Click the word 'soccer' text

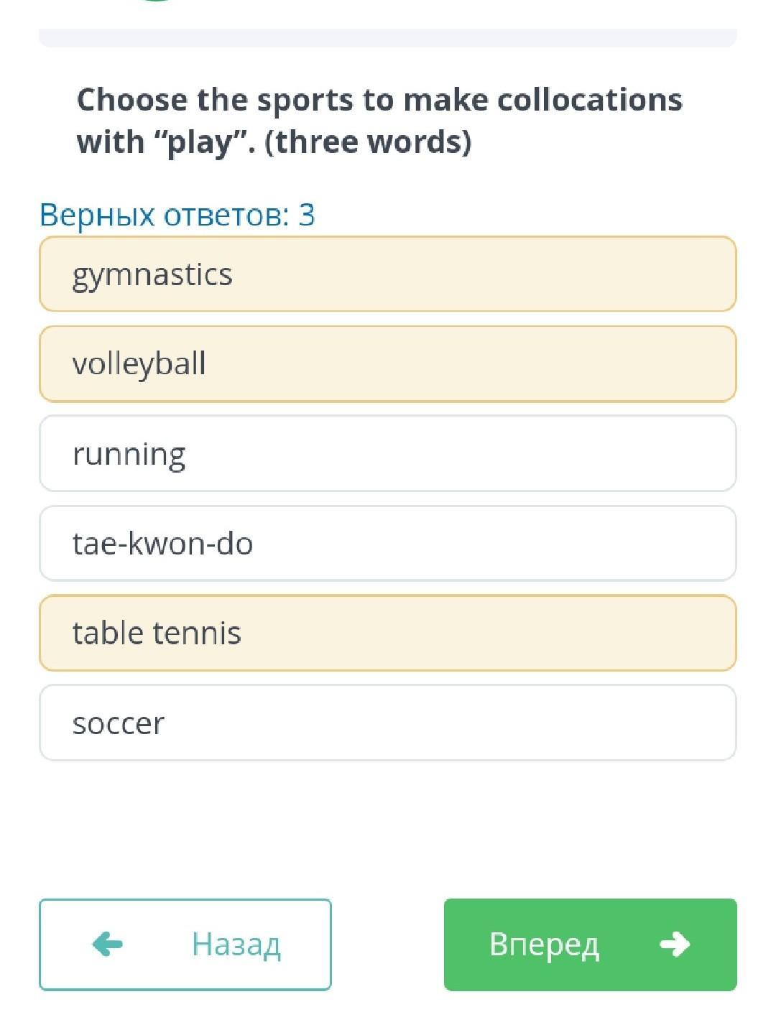tap(119, 723)
